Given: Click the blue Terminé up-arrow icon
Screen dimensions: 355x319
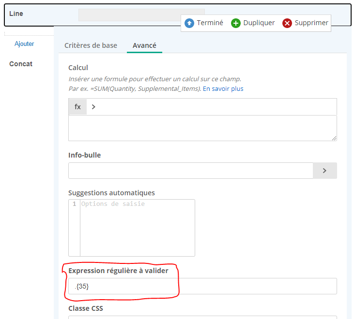Looking at the screenshot, I should (189, 23).
